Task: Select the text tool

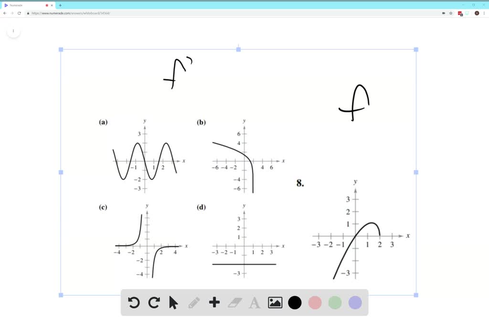Action: coord(254,303)
